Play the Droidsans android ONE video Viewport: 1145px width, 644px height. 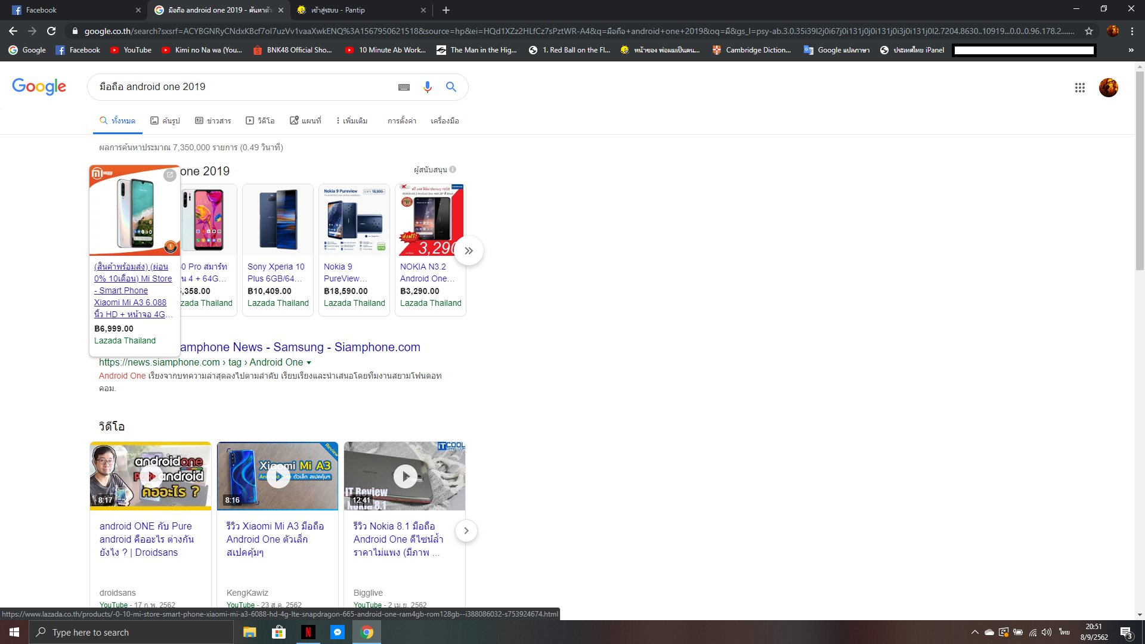click(x=150, y=476)
